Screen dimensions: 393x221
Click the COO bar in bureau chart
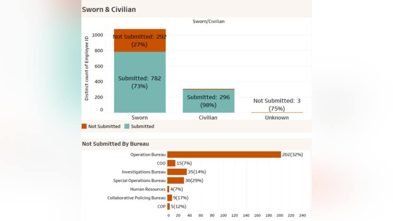[172, 163]
